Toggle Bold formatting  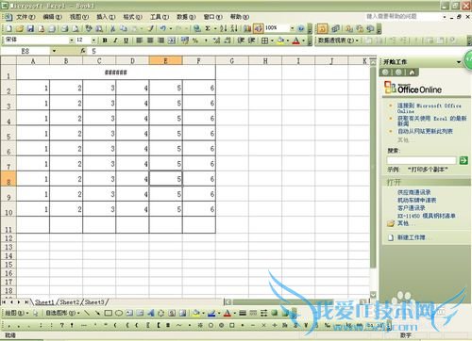pyautogui.click(x=105, y=41)
